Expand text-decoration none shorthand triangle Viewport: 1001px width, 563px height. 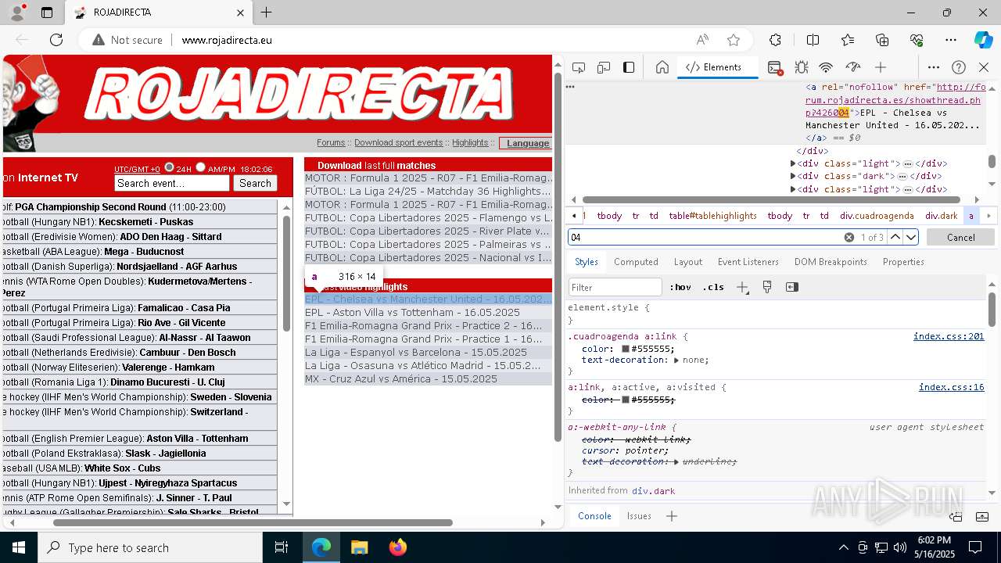(677, 360)
